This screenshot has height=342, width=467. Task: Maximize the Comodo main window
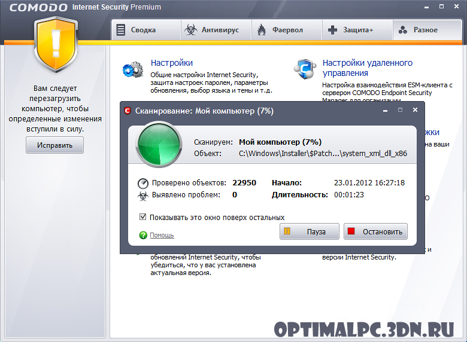point(441,7)
